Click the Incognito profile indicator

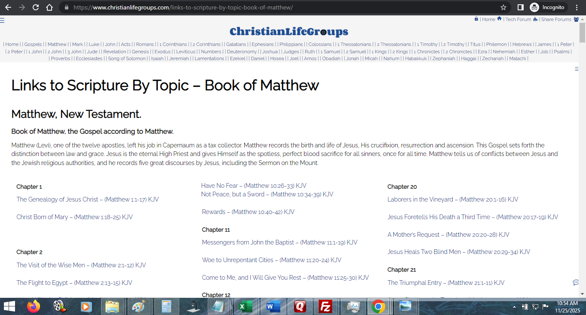click(548, 7)
